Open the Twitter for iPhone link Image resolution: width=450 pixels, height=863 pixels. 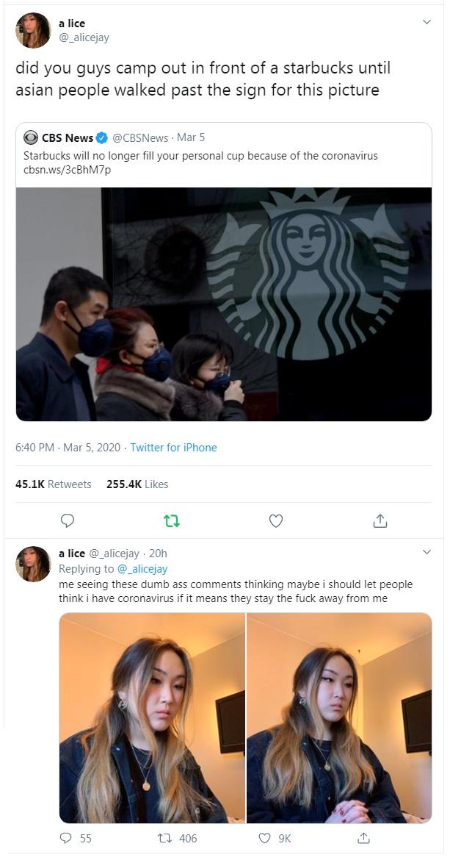click(173, 447)
